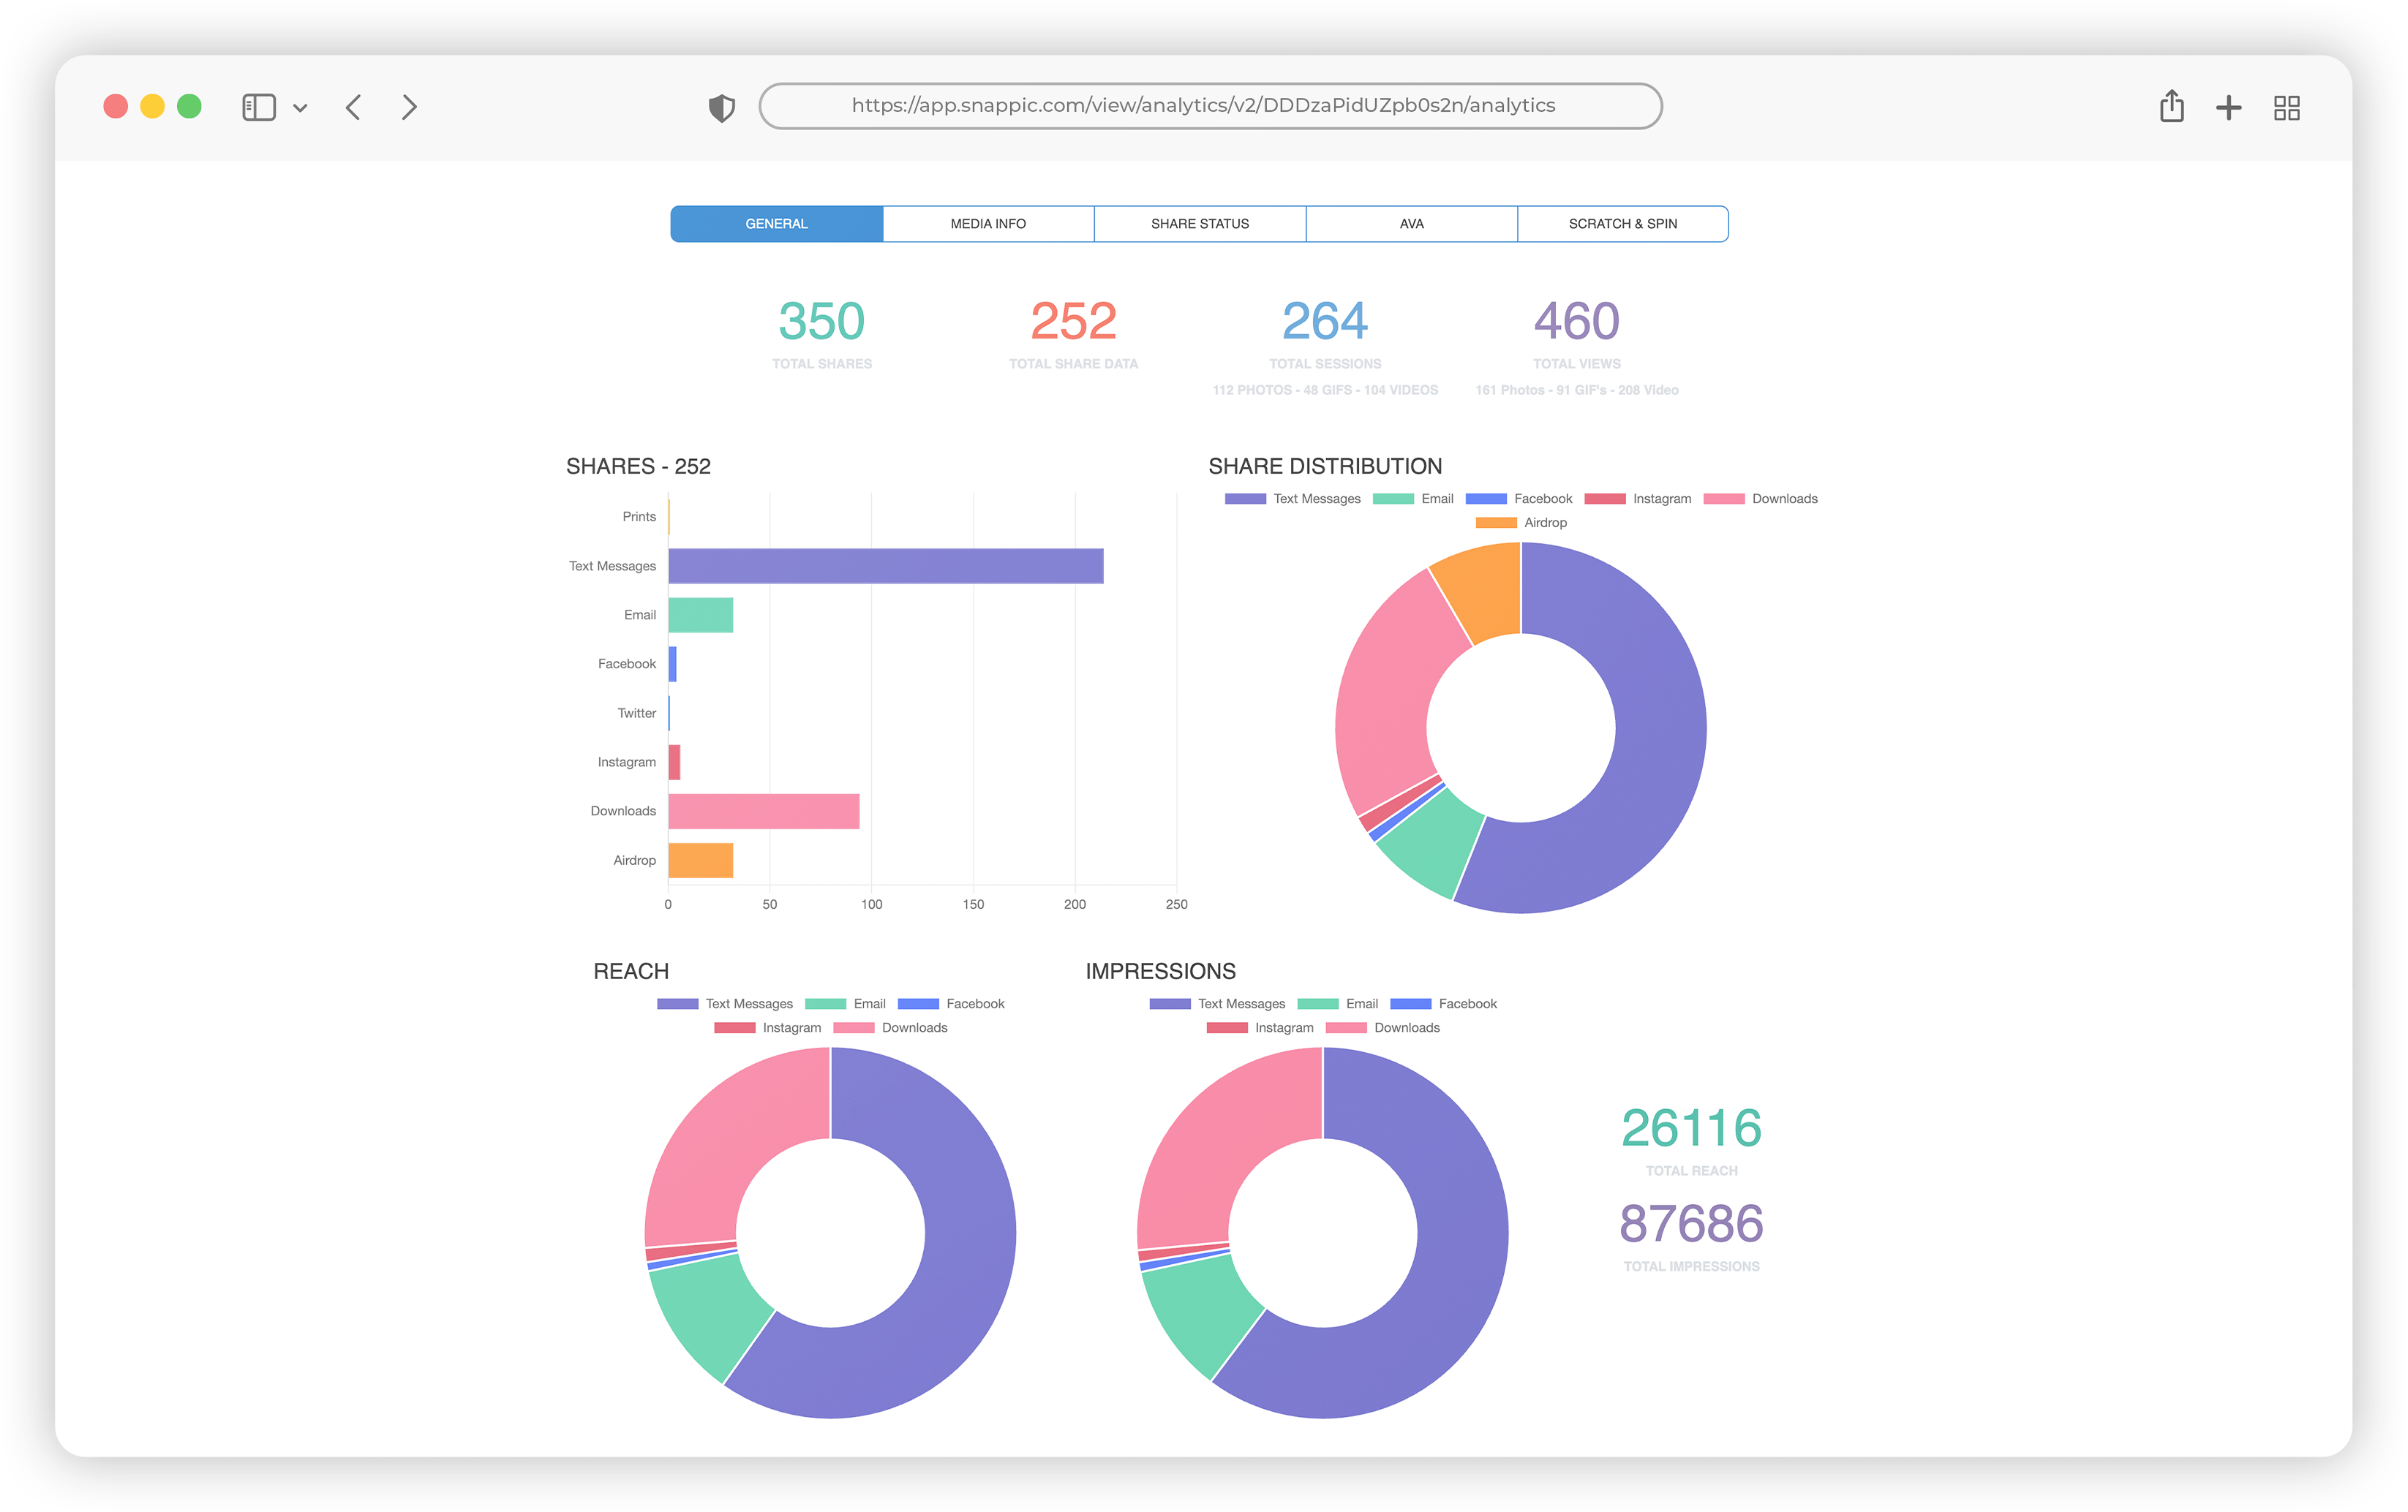Expand the sidebar options chevron
The image size is (2408, 1512).
click(x=300, y=108)
